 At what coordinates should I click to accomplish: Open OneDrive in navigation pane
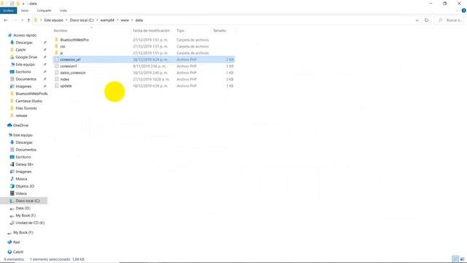(20, 125)
